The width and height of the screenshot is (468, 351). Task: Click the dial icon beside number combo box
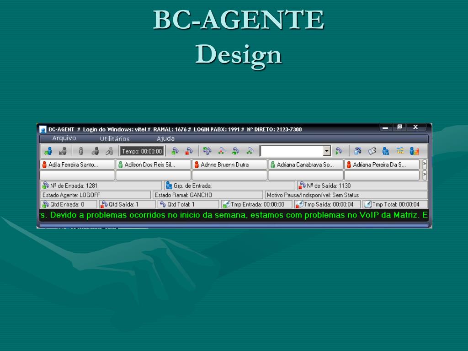point(339,151)
